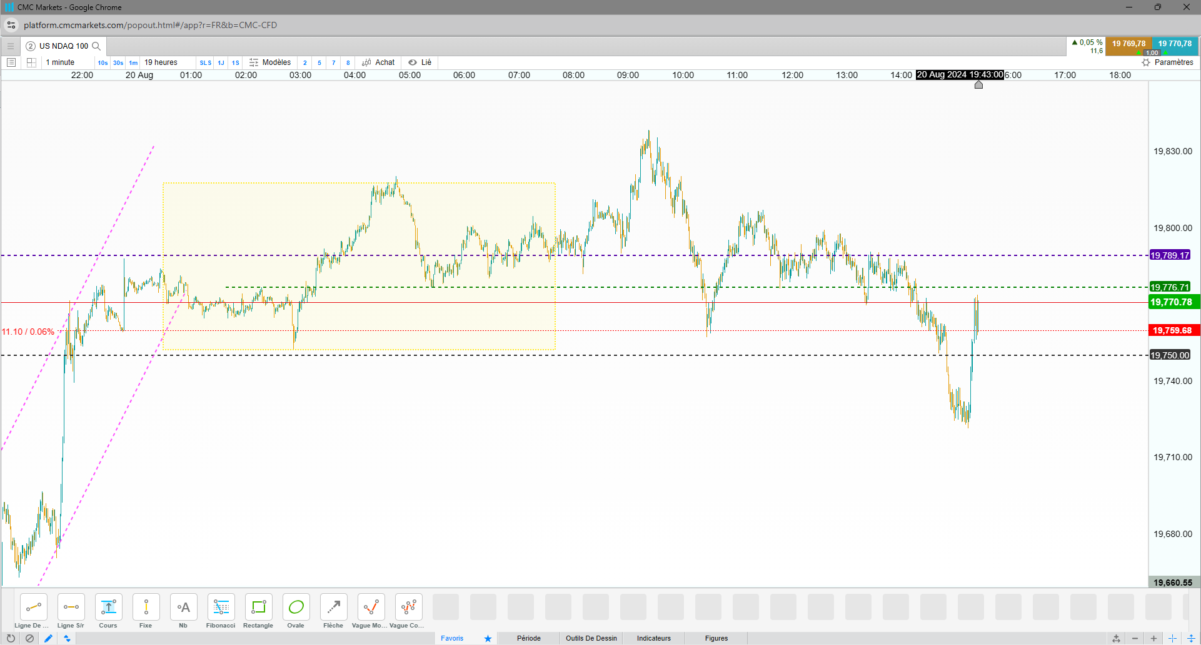Toggle the Lié eye link option
Viewport: 1201px width, 645px height.
pos(420,62)
